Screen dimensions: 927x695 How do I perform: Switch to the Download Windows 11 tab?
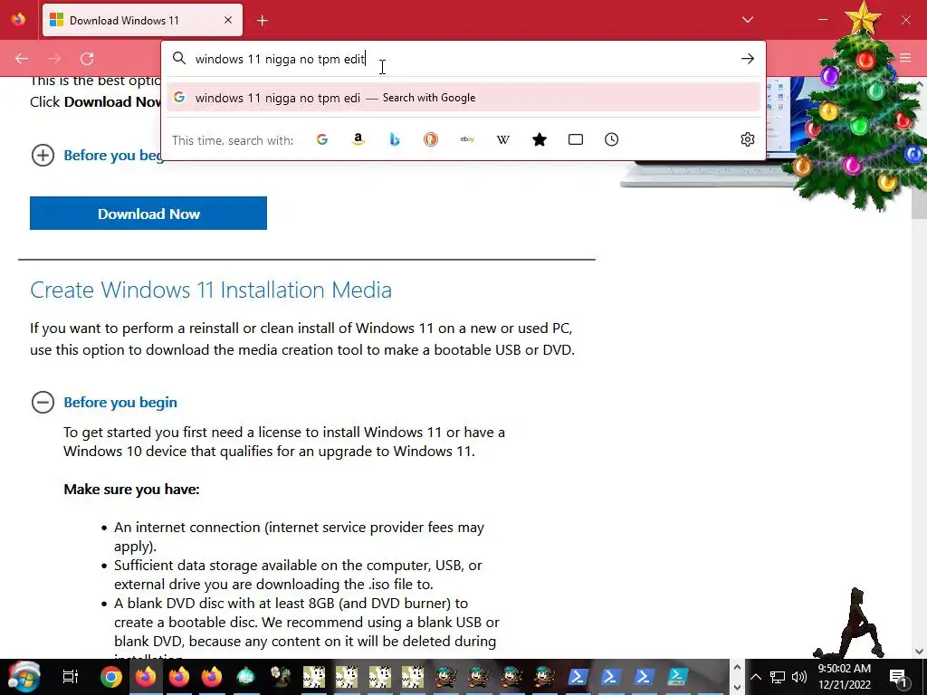coord(142,20)
